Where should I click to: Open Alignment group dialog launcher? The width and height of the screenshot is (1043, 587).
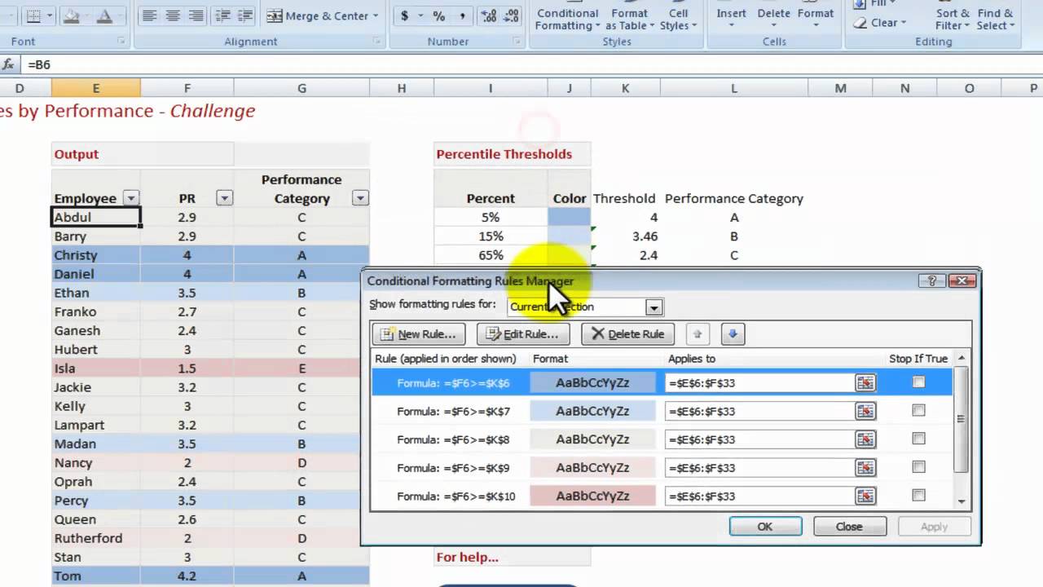point(378,41)
